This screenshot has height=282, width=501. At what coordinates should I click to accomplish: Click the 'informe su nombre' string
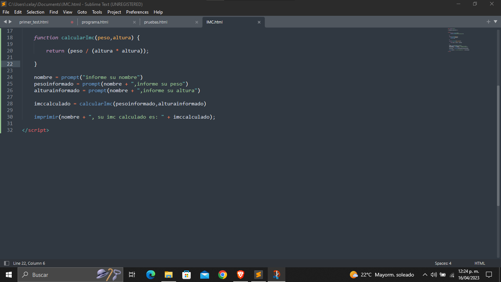click(x=111, y=77)
